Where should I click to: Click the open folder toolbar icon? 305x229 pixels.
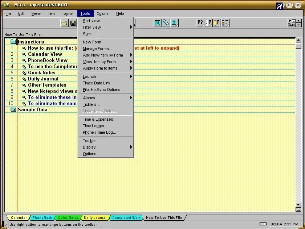64,23
